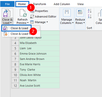Viewport: 102px width, 97px height.
Task: Select row number 4 header
Action: tap(15, 43)
